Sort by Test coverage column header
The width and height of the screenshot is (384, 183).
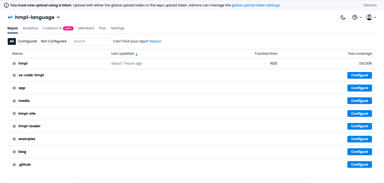pos(360,54)
